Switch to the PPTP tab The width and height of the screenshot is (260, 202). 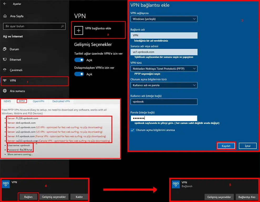point(22,101)
